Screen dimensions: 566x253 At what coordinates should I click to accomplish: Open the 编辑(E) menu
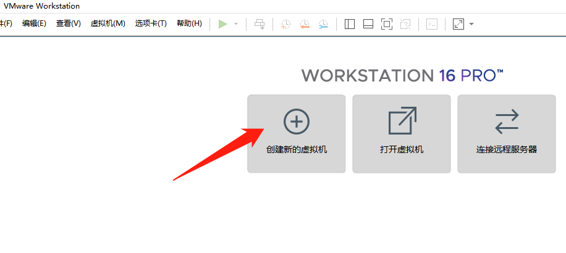pyautogui.click(x=34, y=24)
